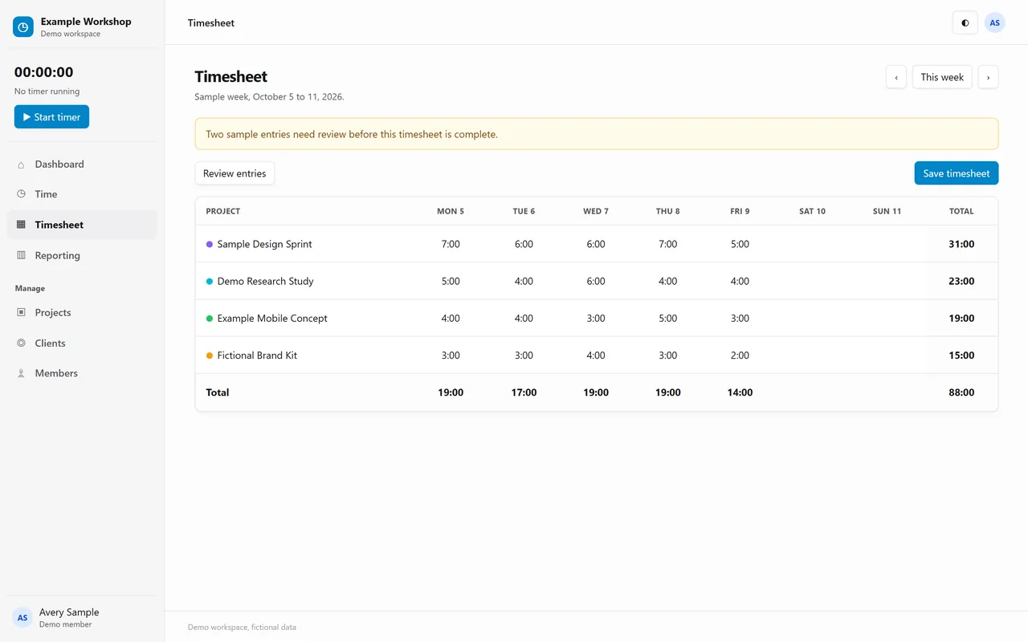Click the Members person icon
The width and height of the screenshot is (1028, 642).
tap(21, 373)
